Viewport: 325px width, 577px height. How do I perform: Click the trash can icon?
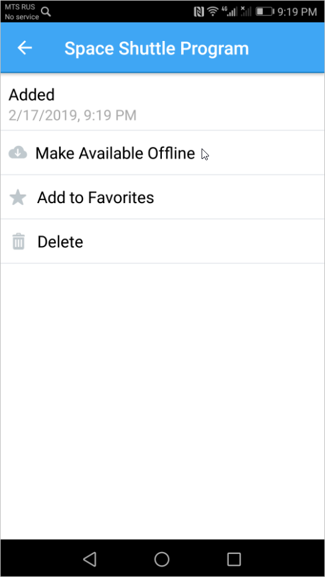coord(19,242)
